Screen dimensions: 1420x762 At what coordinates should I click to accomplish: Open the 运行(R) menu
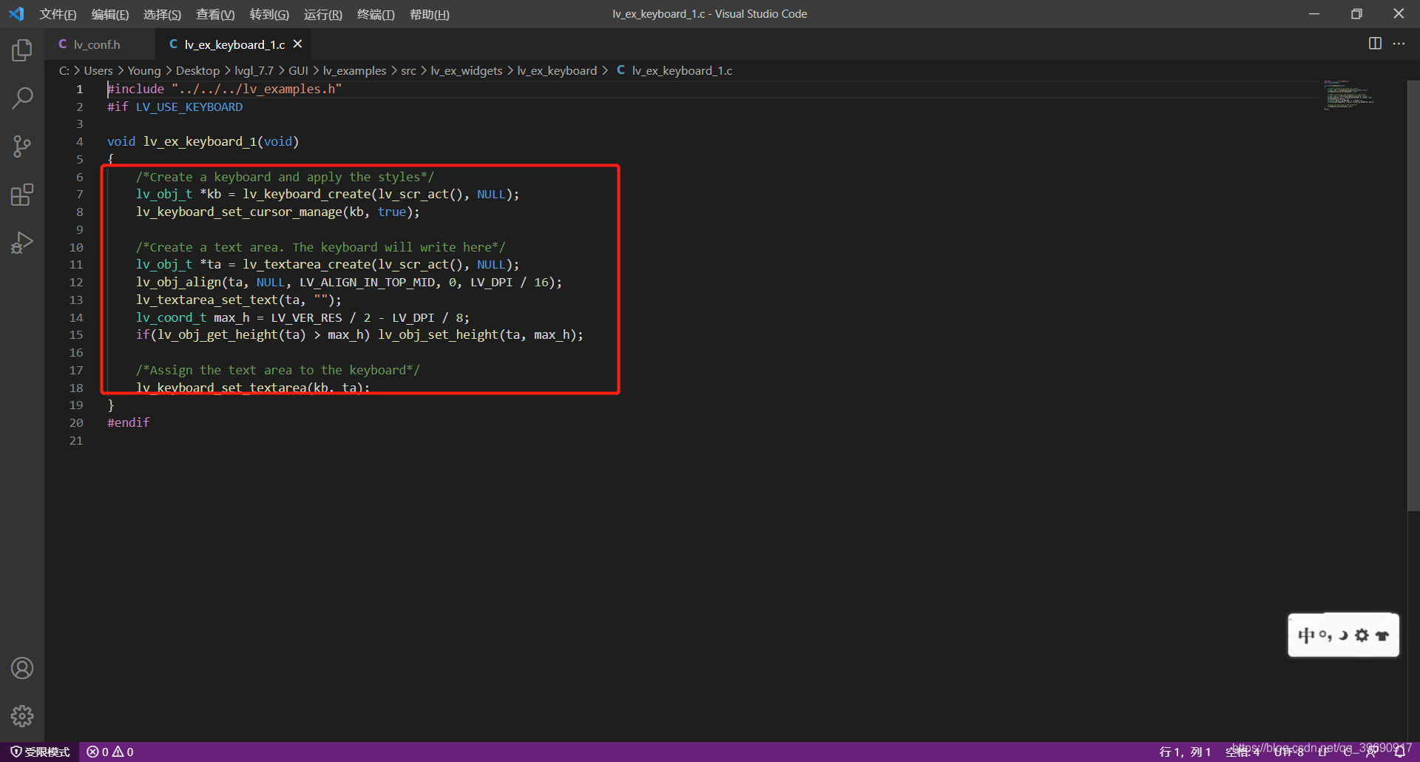point(323,14)
